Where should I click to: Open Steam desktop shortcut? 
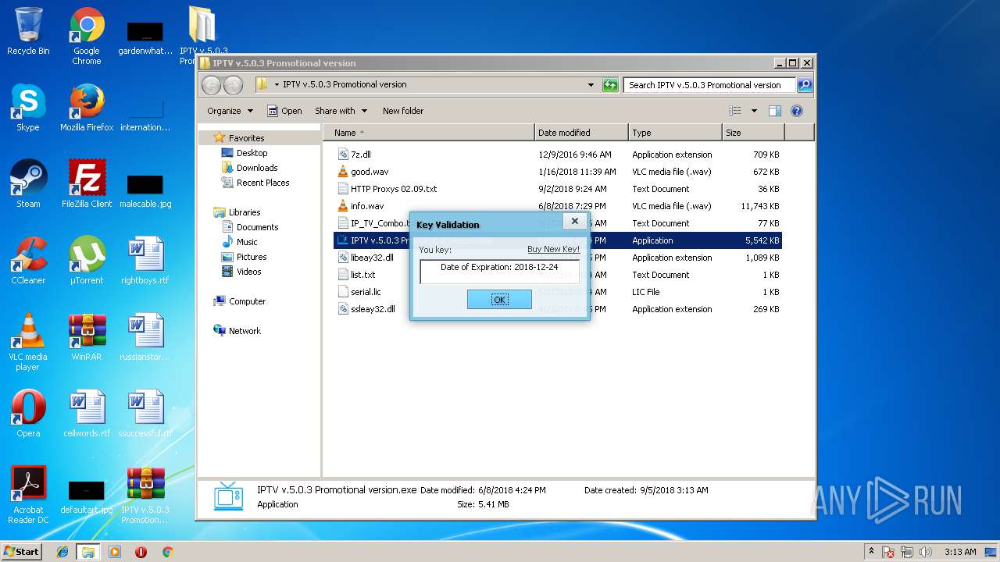pyautogui.click(x=28, y=184)
